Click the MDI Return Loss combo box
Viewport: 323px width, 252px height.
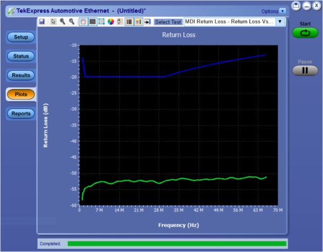click(229, 22)
